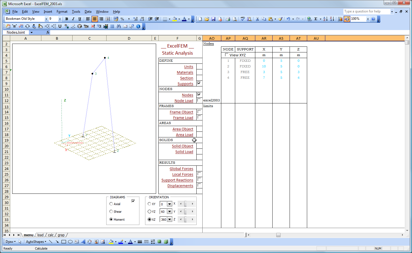Select the Axial diagram radio button

(111, 204)
